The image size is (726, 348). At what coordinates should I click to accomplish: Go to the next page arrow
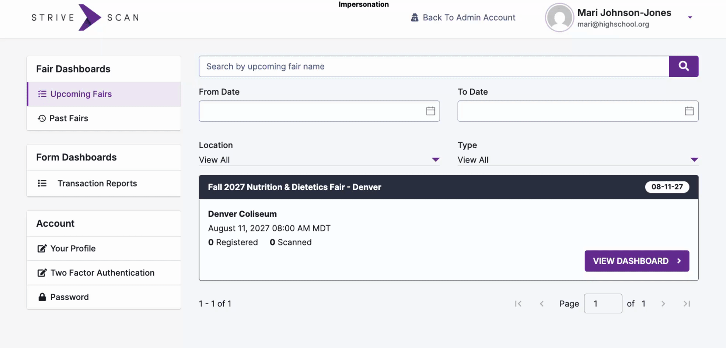(x=663, y=303)
